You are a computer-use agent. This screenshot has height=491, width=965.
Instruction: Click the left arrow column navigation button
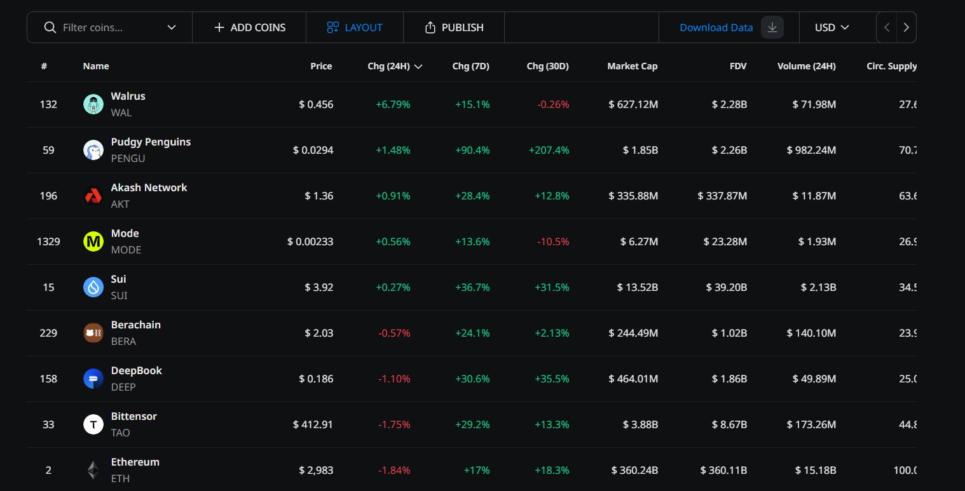[887, 27]
